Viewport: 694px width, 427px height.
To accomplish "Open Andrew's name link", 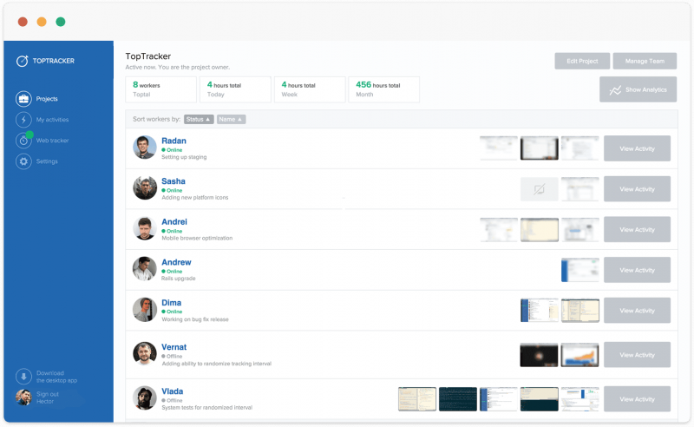I will [176, 262].
